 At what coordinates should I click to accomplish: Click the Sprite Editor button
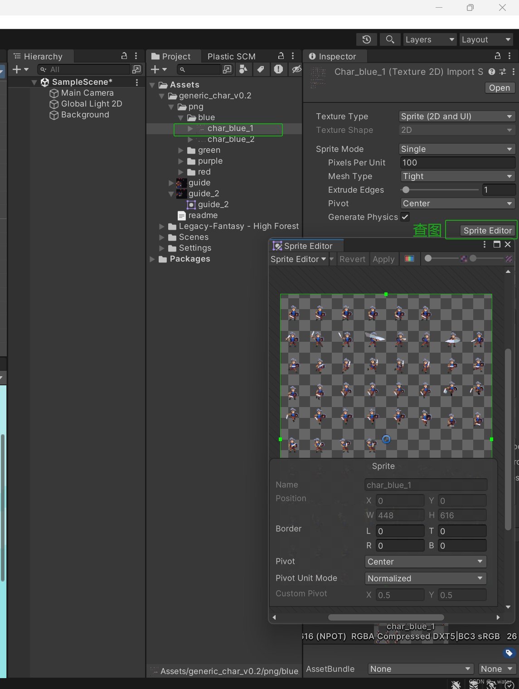click(488, 231)
